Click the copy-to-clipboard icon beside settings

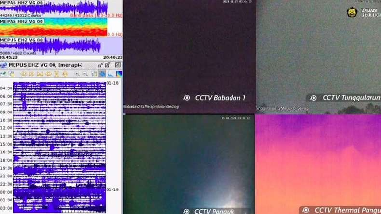[12, 74]
